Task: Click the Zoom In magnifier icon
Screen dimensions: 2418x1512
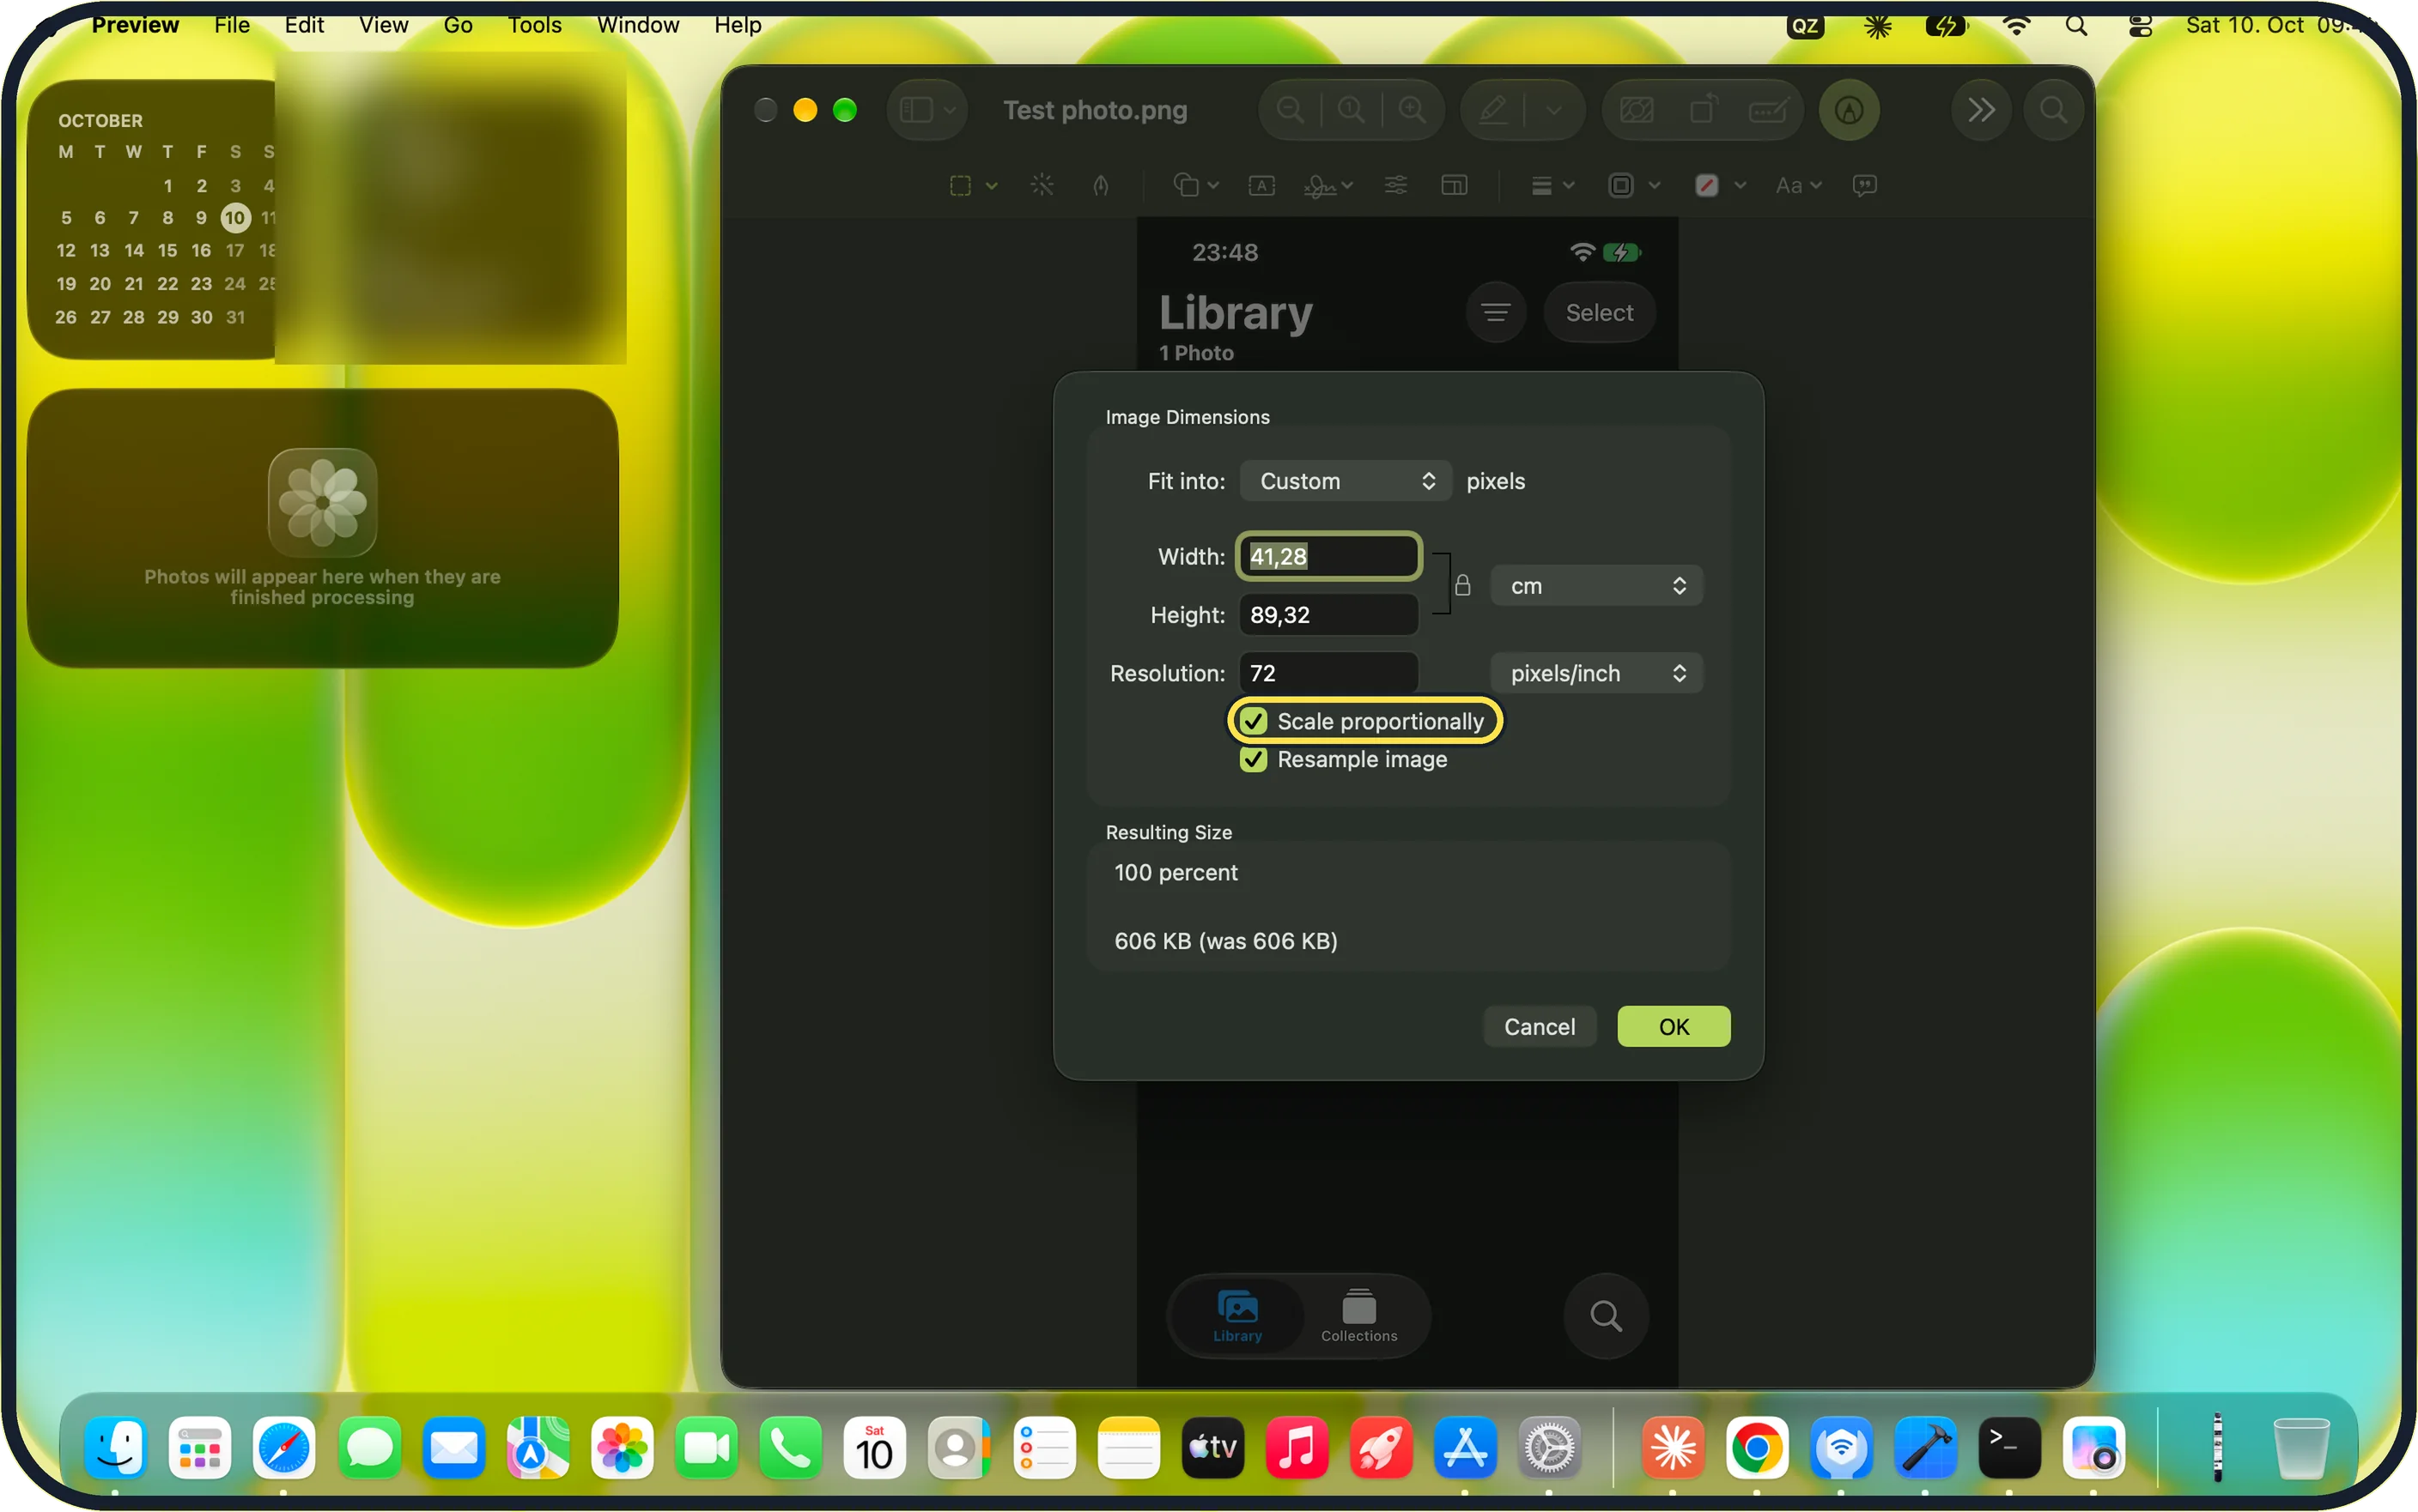Action: pos(1413,110)
